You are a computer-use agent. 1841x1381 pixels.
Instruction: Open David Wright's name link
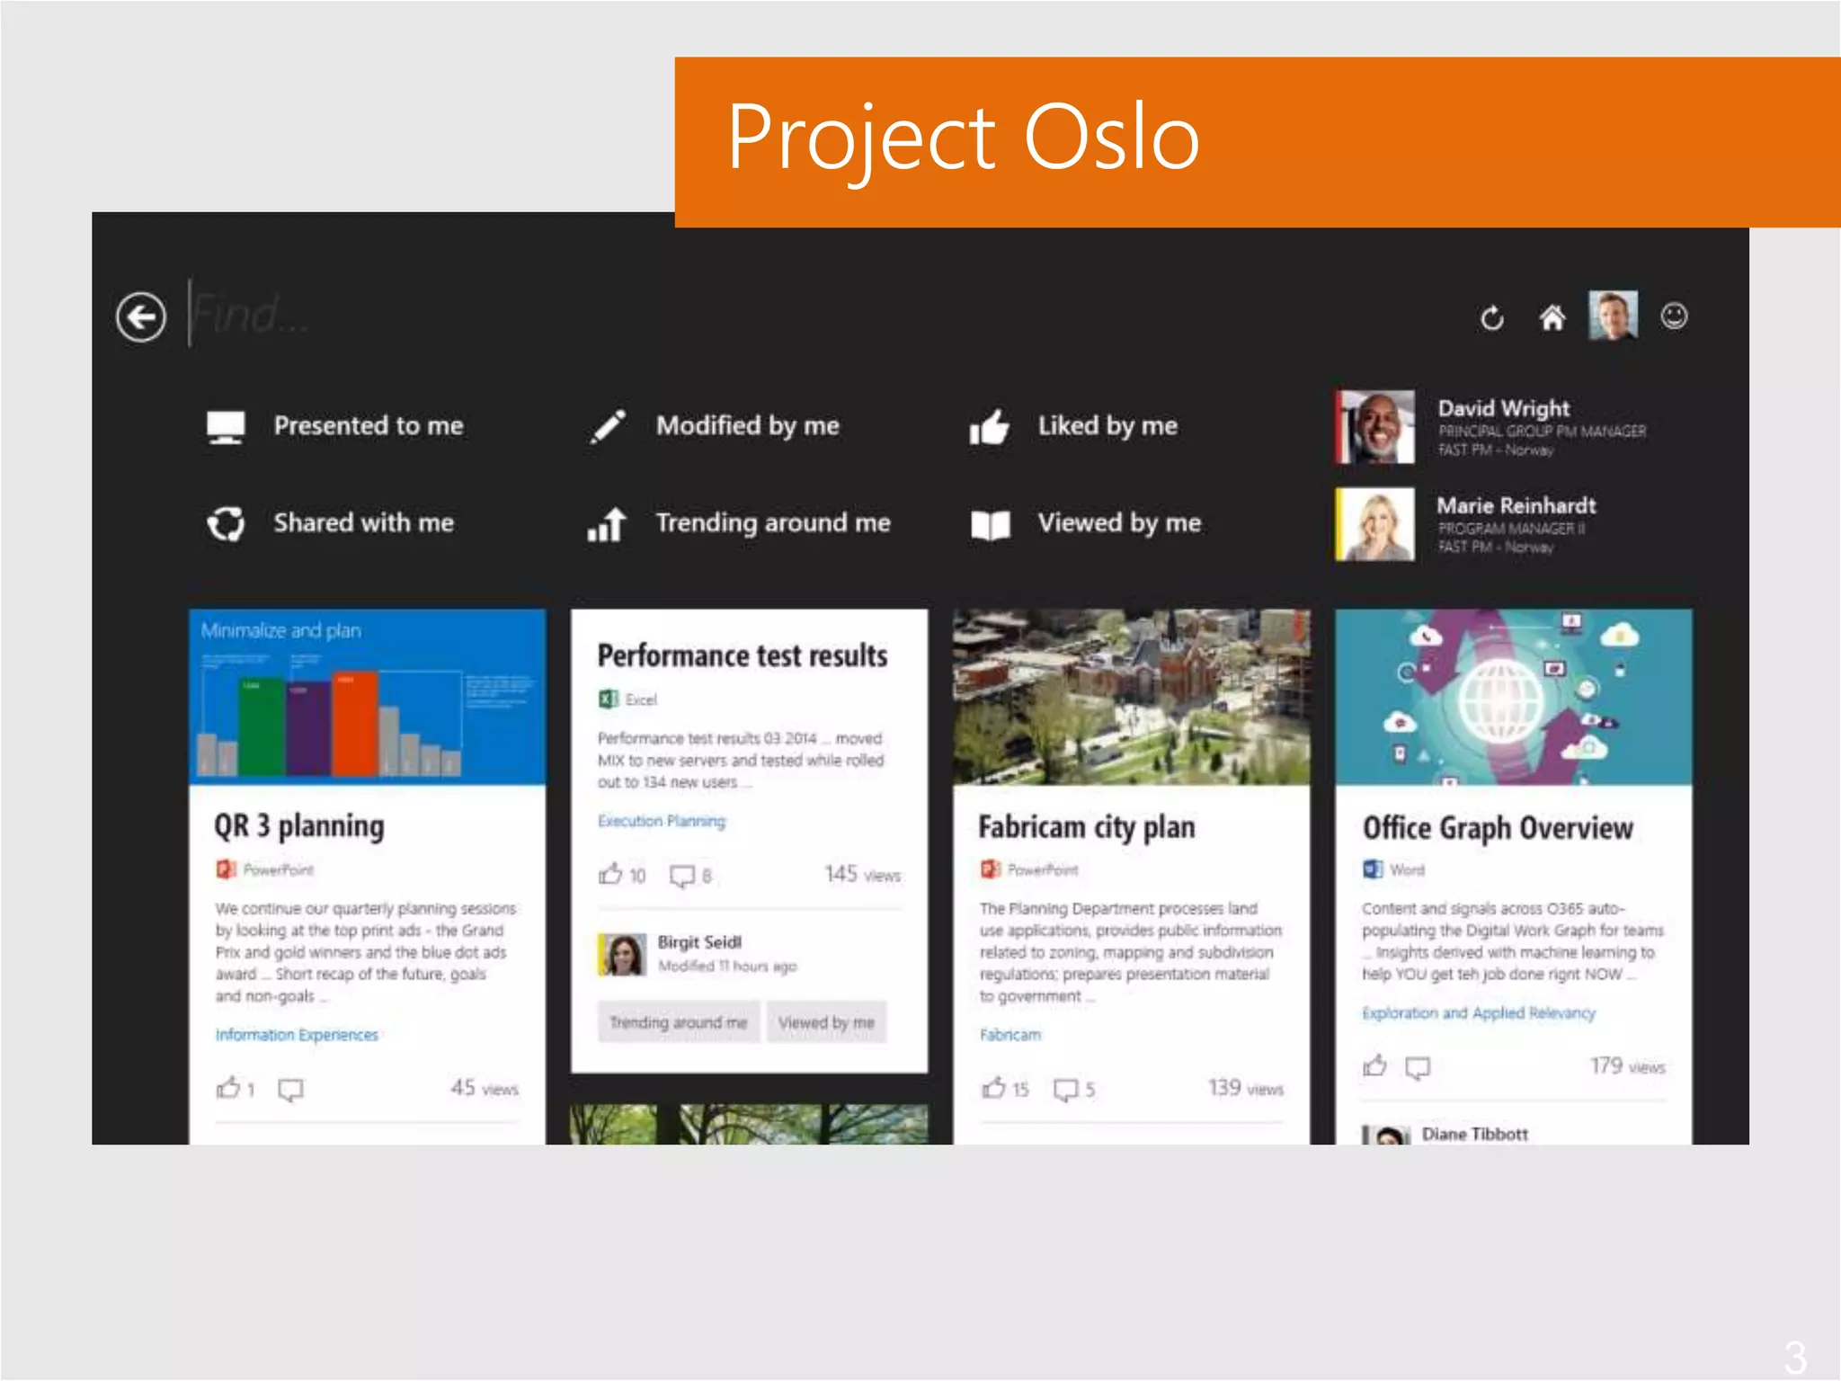(x=1504, y=408)
